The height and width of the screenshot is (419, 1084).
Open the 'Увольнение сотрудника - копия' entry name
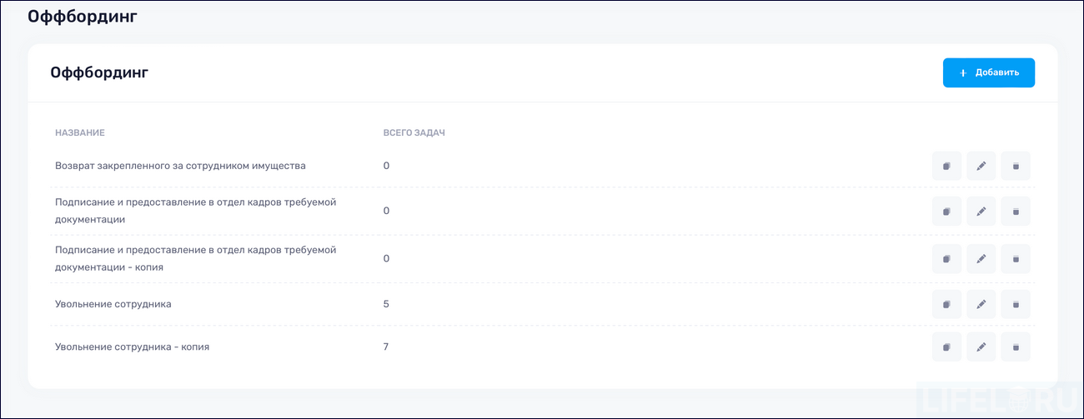[132, 347]
